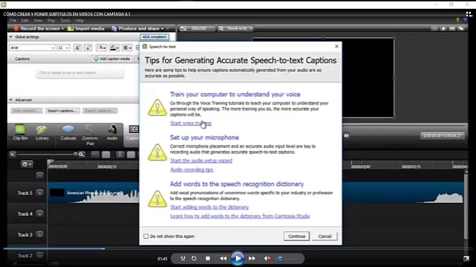
Task: Toggle the Track 5 lock button
Action: pos(40,193)
